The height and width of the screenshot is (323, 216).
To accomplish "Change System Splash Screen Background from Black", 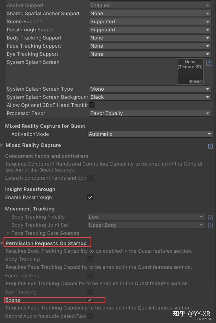I will (x=150, y=97).
